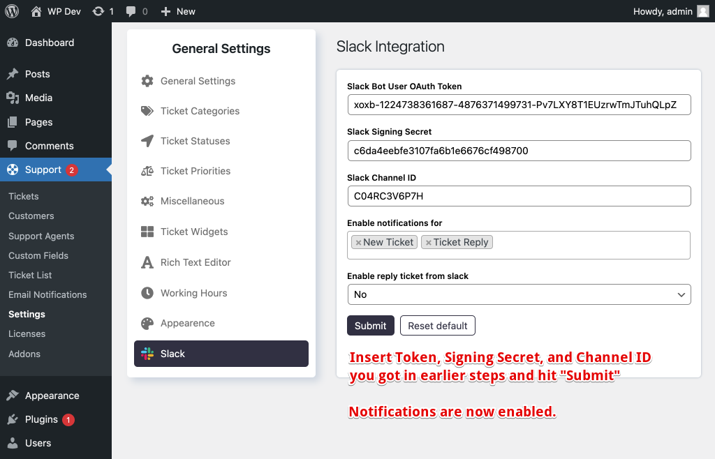The image size is (715, 459).
Task: Click the Ticket Statuses arrow icon
Action: [147, 141]
